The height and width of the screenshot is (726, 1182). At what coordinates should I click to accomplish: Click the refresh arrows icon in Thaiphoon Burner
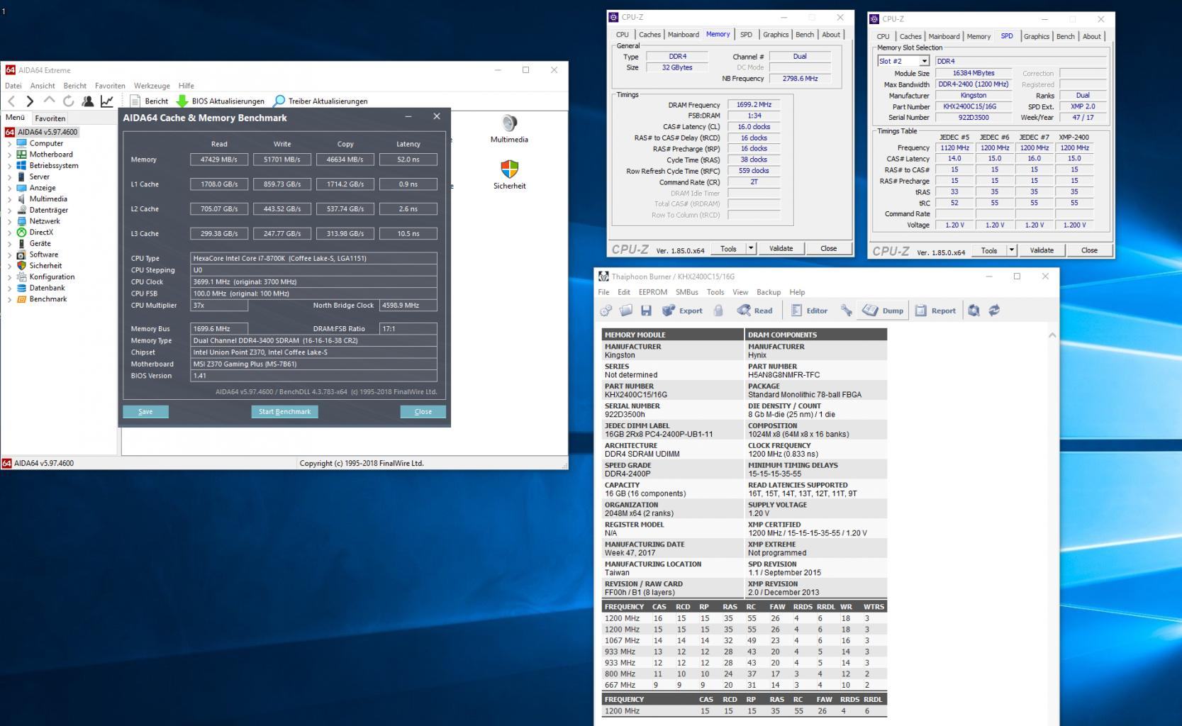click(994, 311)
